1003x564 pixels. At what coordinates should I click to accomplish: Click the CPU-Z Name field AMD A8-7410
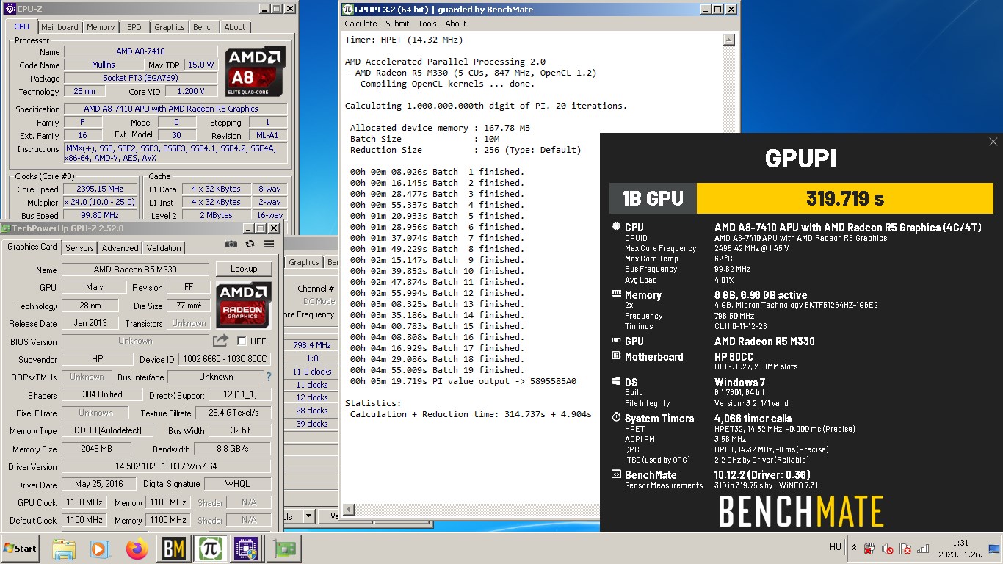pos(140,52)
